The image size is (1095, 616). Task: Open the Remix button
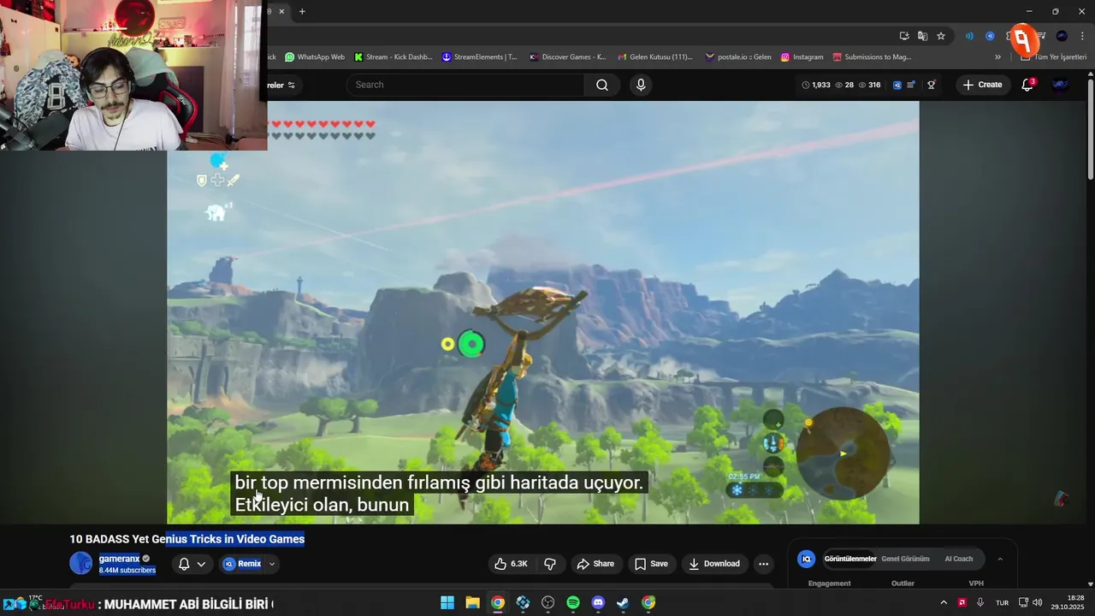pos(242,564)
